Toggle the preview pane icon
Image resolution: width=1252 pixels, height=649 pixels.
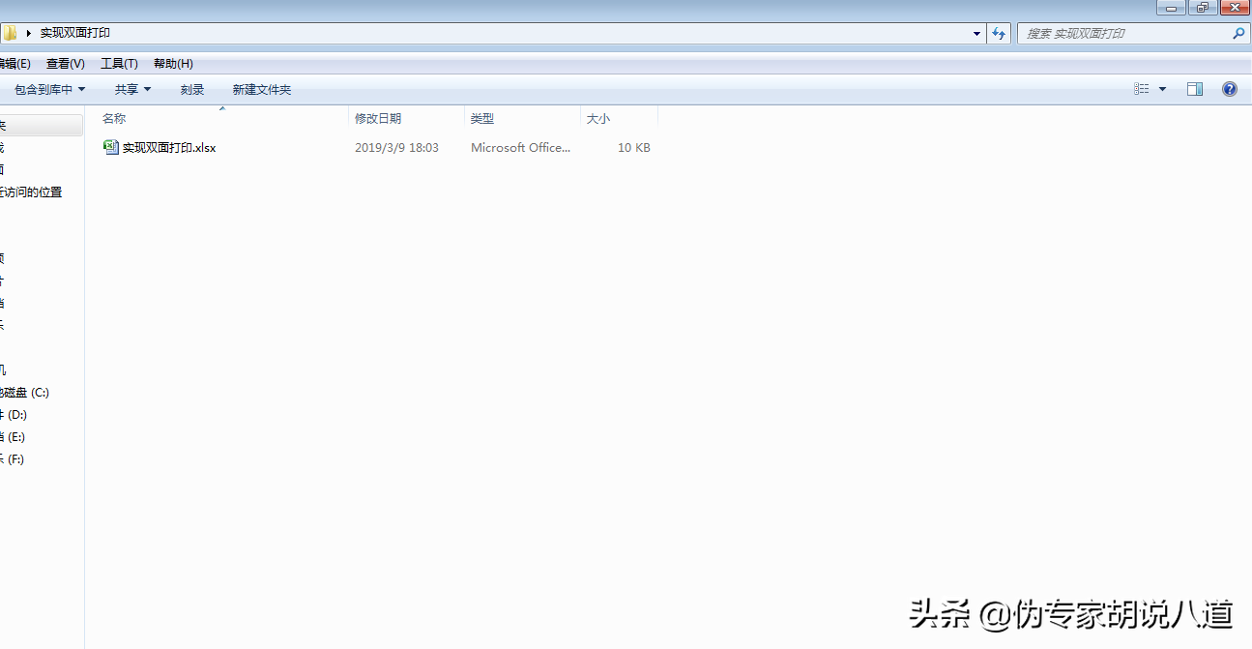click(1195, 89)
